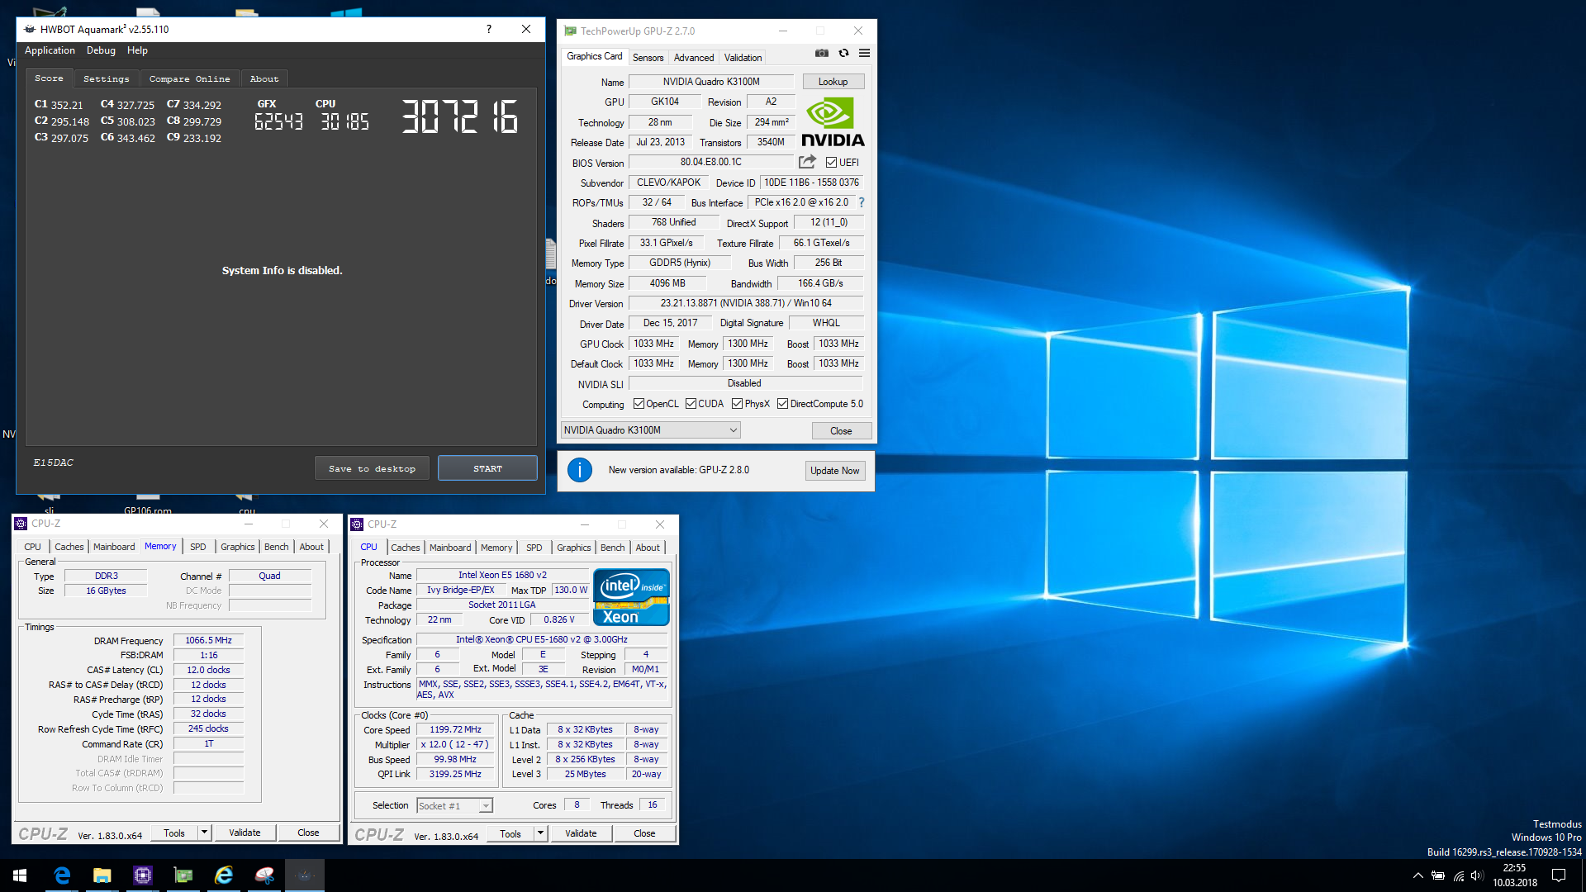The width and height of the screenshot is (1586, 892).
Task: Open the NVIDIA Quadro K3100M GPU selector dropdown
Action: pos(650,430)
